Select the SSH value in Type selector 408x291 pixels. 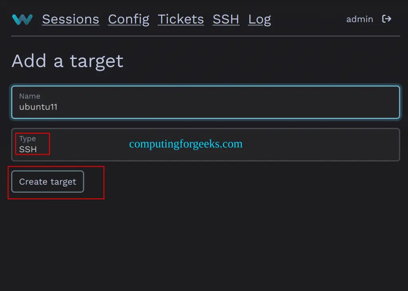[x=28, y=149]
